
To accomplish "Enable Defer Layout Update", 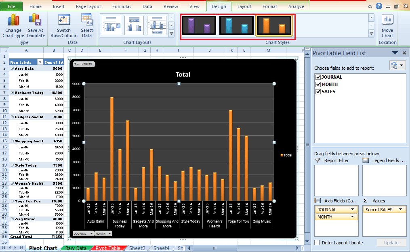I will 317,242.
